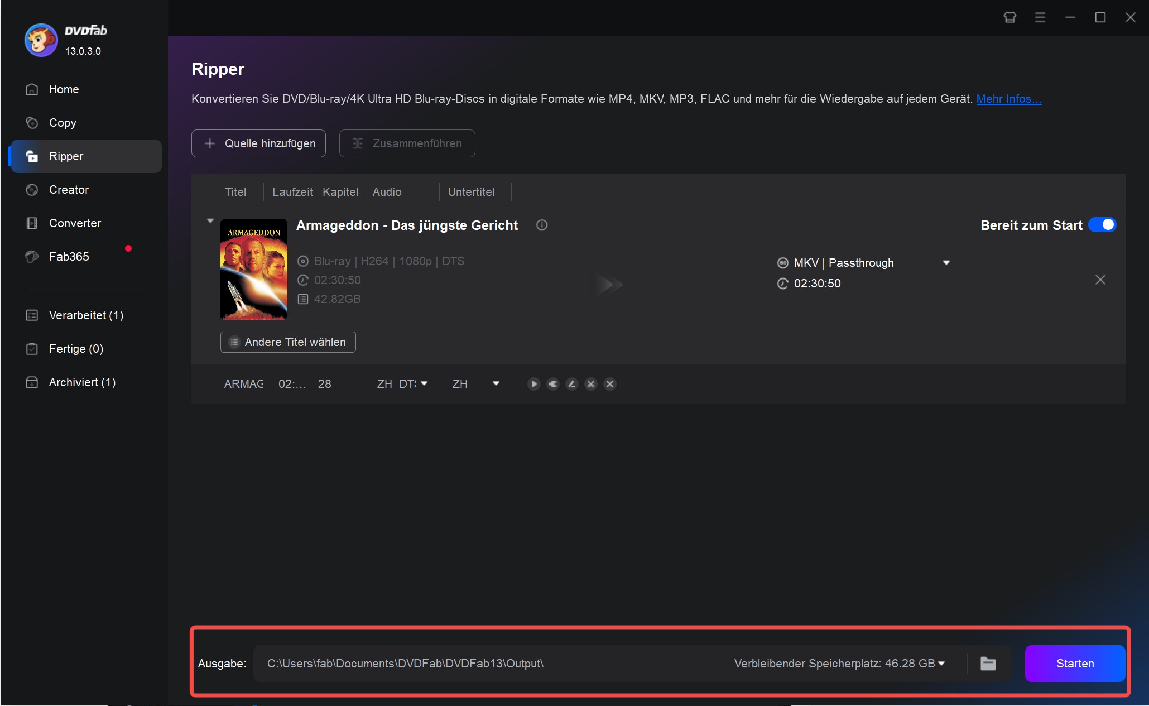Click Andere Titel wählen button
Image resolution: width=1149 pixels, height=706 pixels.
click(x=286, y=342)
